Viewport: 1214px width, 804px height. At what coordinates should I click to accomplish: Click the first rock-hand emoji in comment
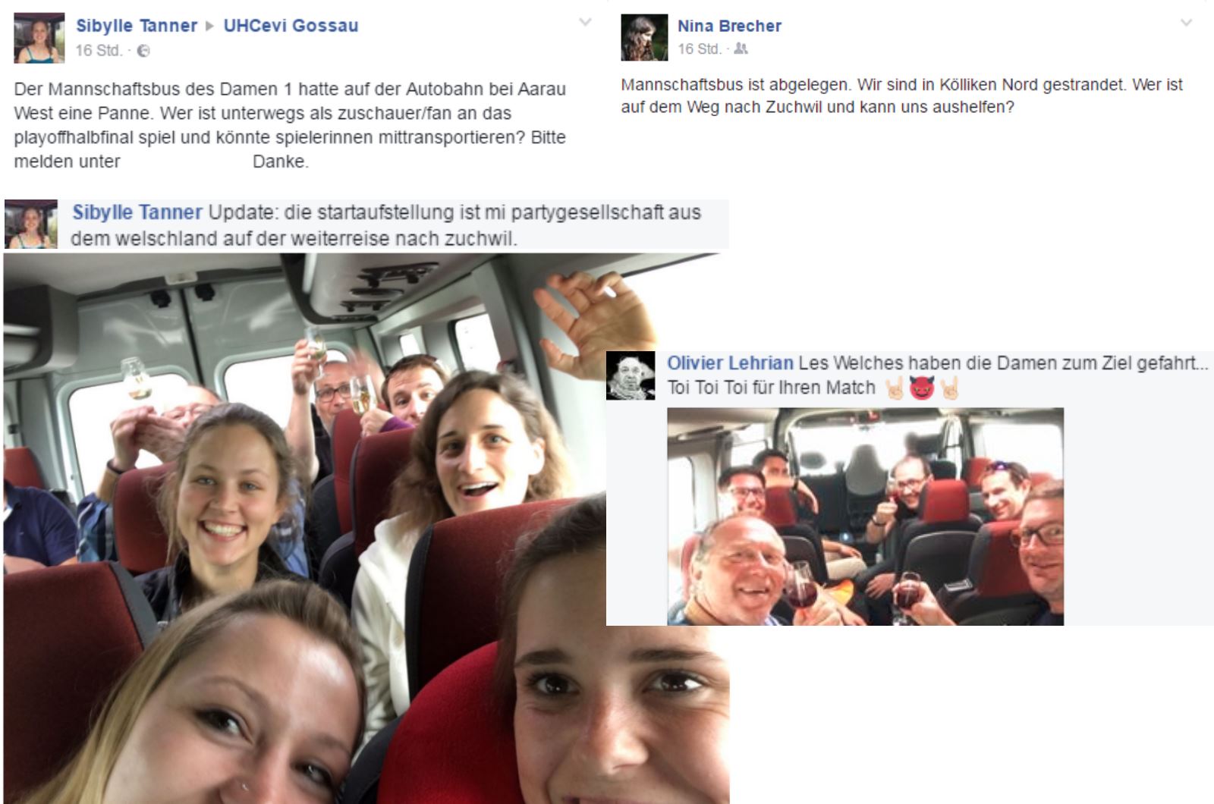pos(895,388)
